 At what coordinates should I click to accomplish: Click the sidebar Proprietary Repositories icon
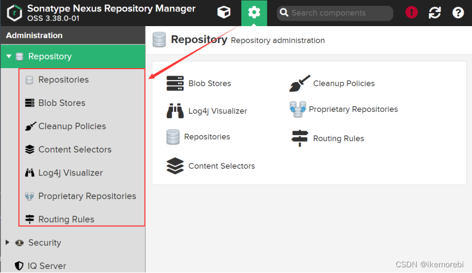coord(29,196)
